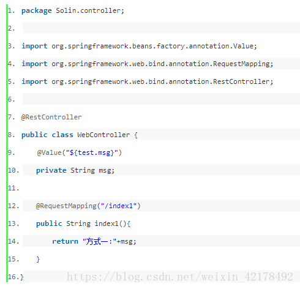Viewport: 300px width, 289px height.
Task: Click the @RestController annotation on line 7
Action: pos(51,117)
